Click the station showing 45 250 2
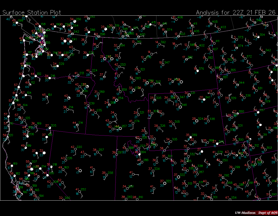 click(x=222, y=162)
